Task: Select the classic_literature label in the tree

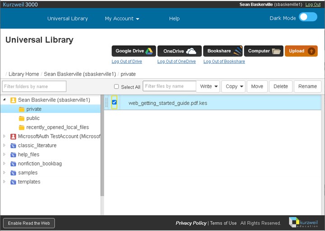Action: (37, 145)
